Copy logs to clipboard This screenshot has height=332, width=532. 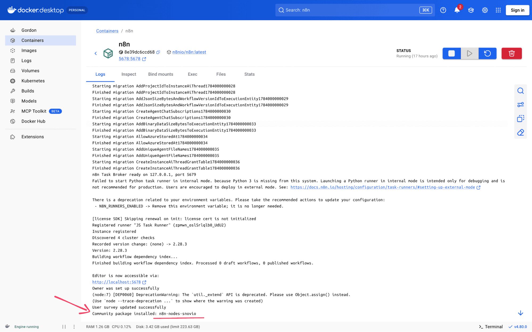click(521, 118)
